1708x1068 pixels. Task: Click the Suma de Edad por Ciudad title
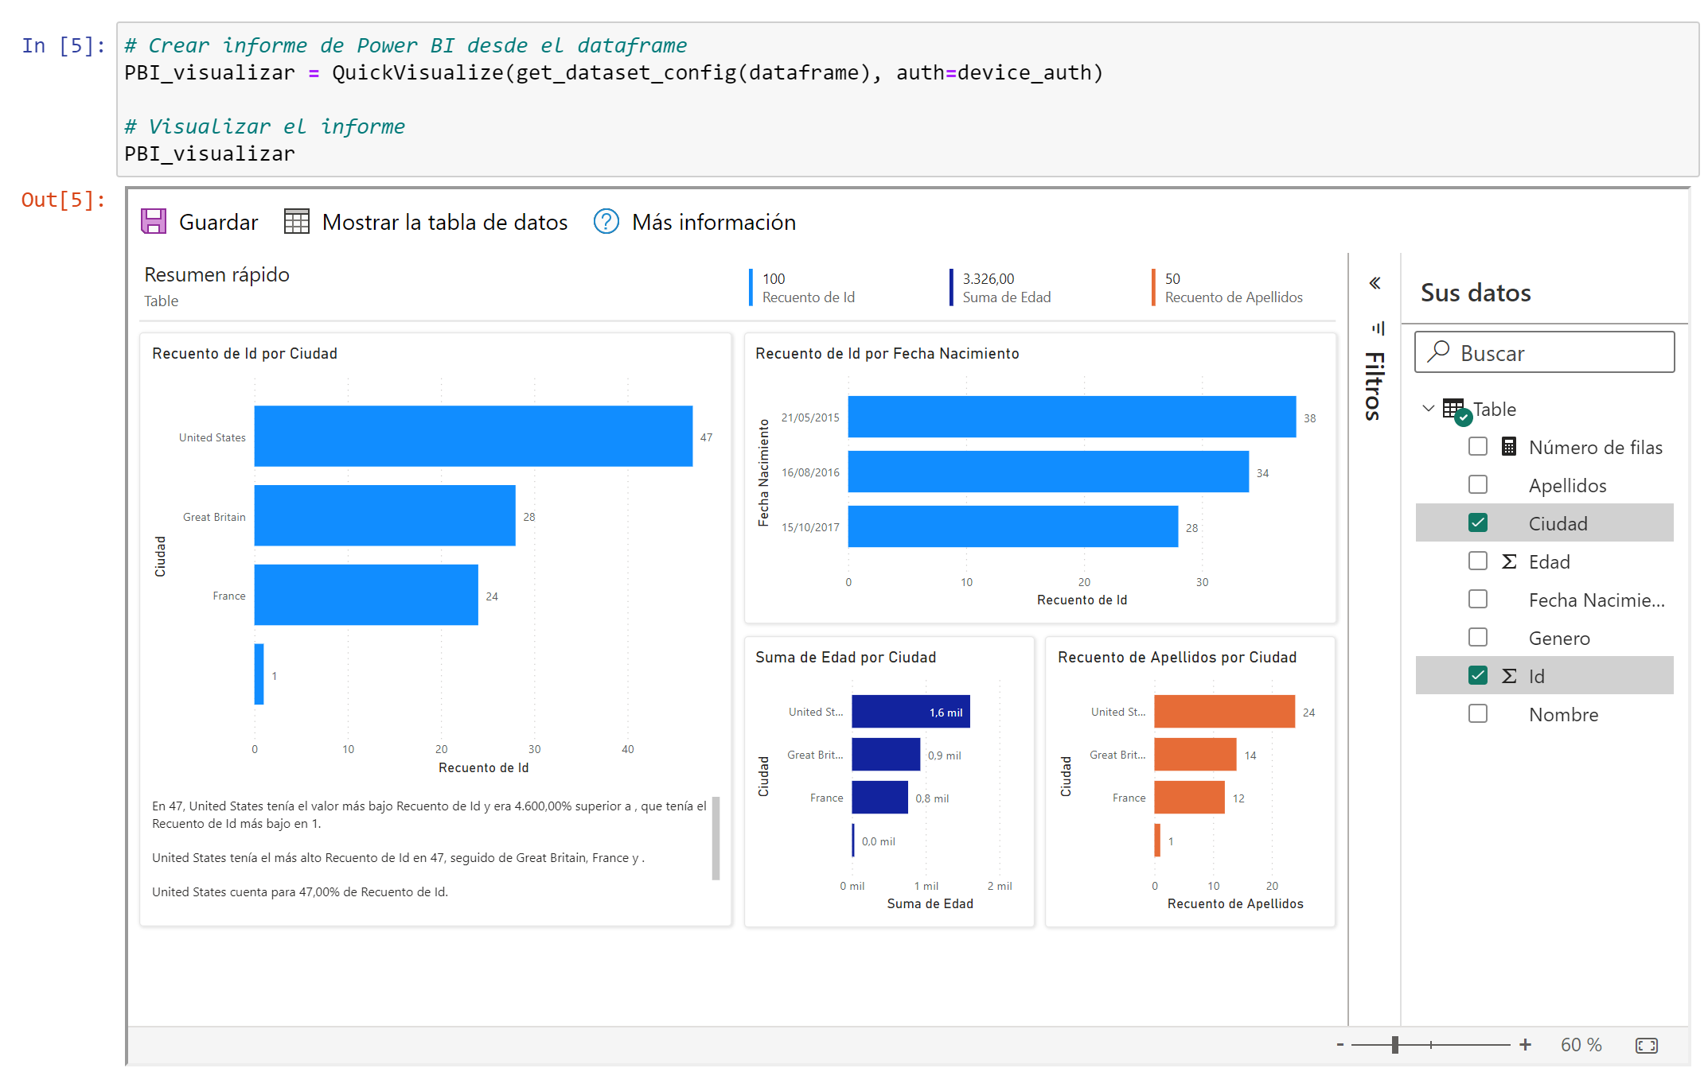point(845,657)
